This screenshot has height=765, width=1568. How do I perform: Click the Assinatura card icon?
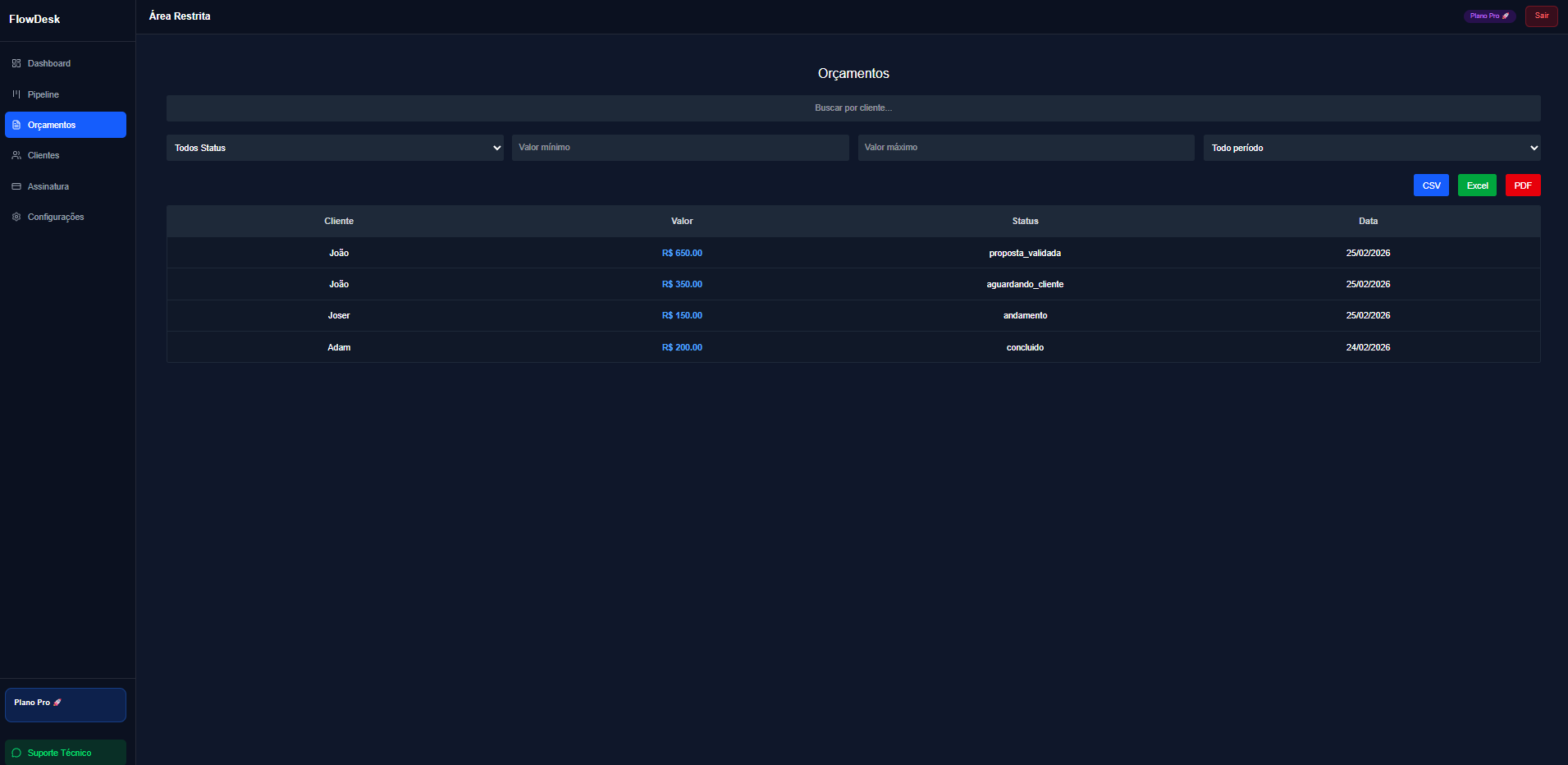[x=16, y=186]
